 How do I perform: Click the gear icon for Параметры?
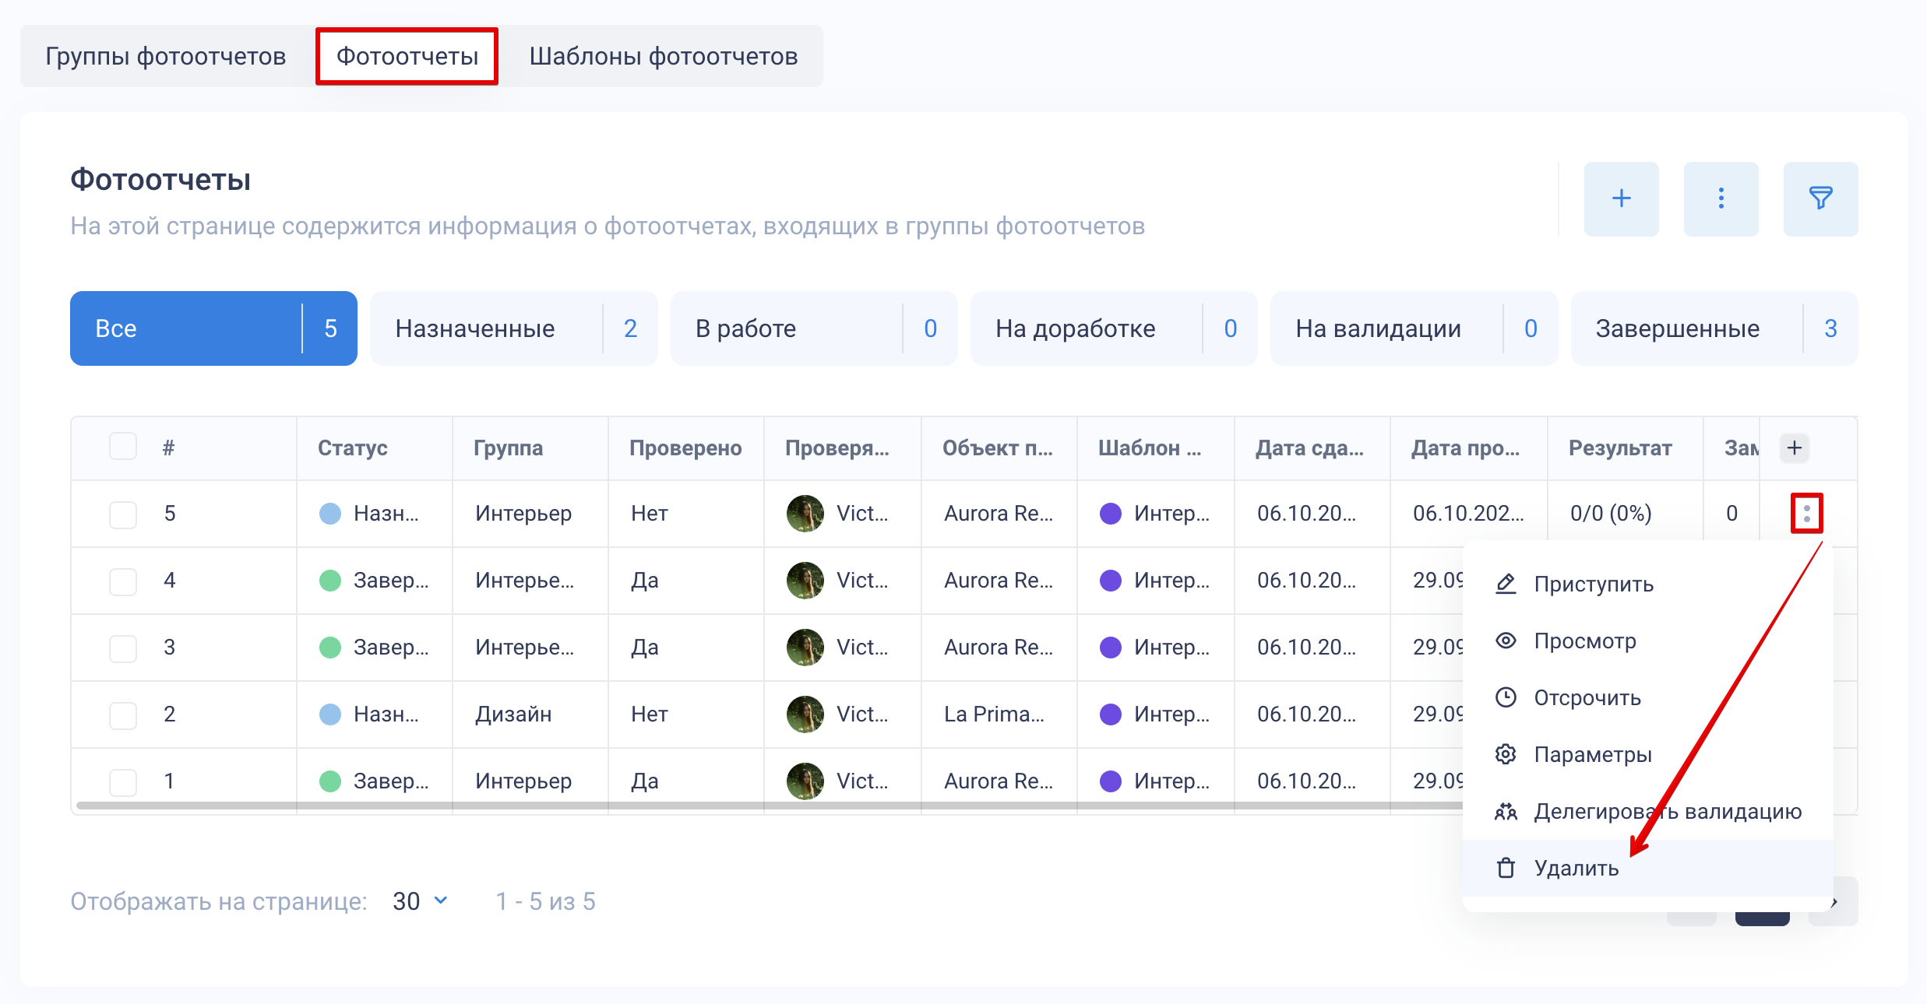(x=1506, y=754)
